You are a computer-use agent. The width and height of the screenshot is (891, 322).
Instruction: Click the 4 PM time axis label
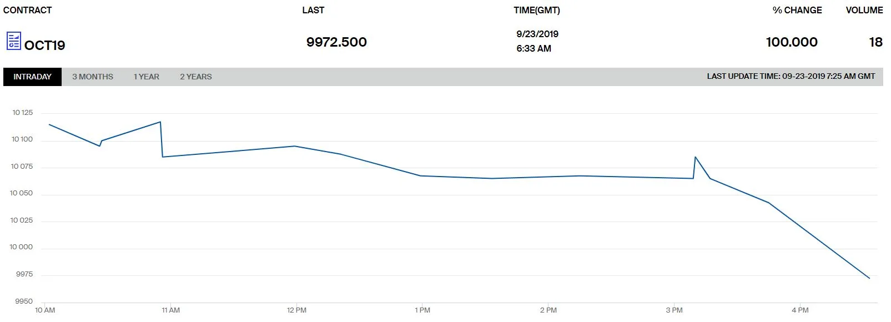point(800,310)
